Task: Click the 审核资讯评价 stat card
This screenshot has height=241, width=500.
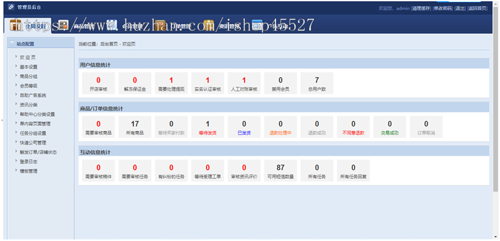Action: coord(244,171)
